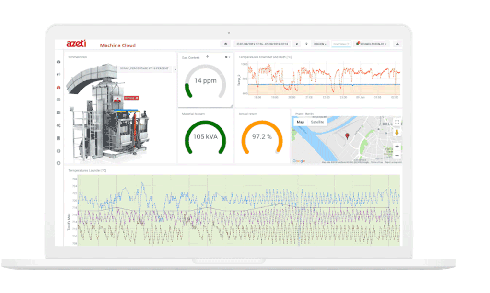Viewport: 490px width, 293px height.
Task: Focus the Find Sites search field
Action: (341, 44)
